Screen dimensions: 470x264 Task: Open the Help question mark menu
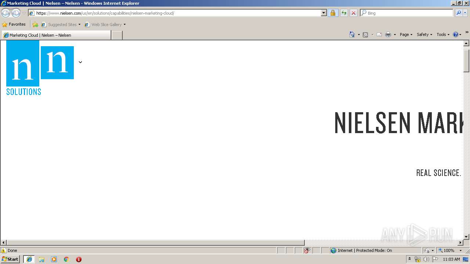point(457,34)
